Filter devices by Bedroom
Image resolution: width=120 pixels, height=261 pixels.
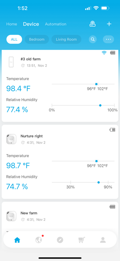point(37,39)
